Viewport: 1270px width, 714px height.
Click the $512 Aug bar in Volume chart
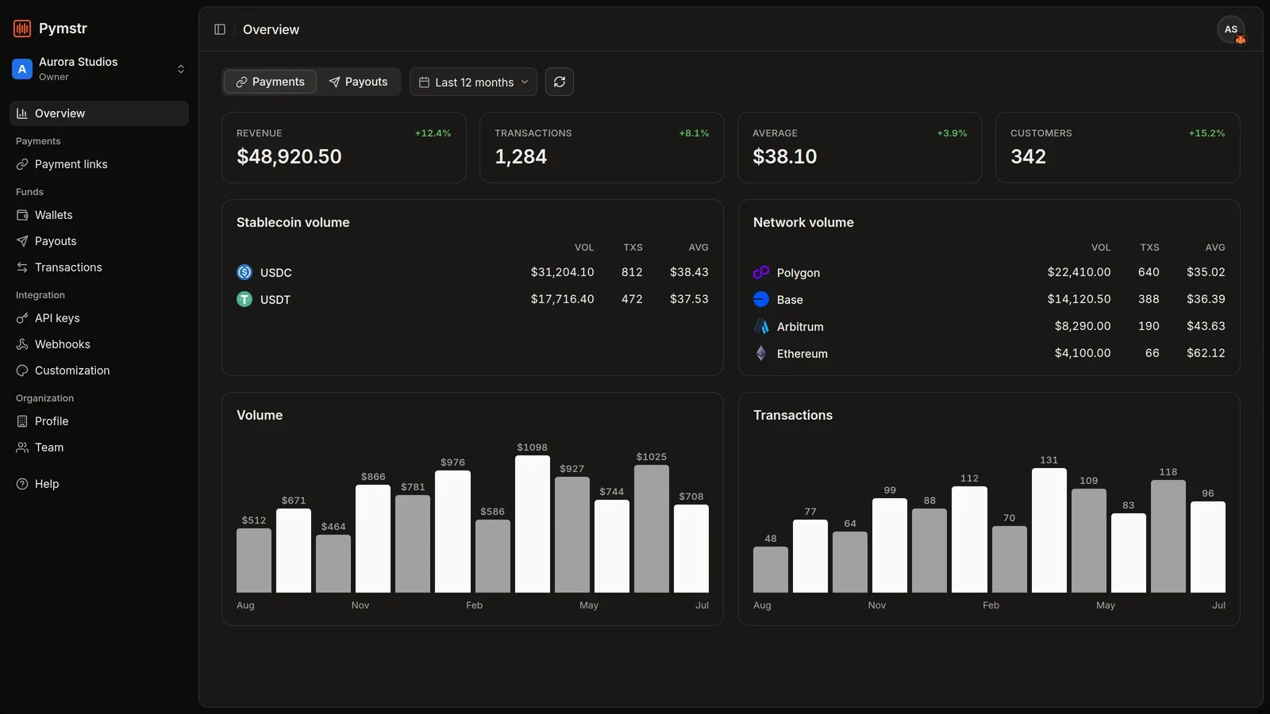click(253, 560)
